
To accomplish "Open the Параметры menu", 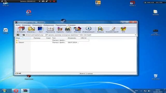I will pyautogui.click(x=61, y=25).
